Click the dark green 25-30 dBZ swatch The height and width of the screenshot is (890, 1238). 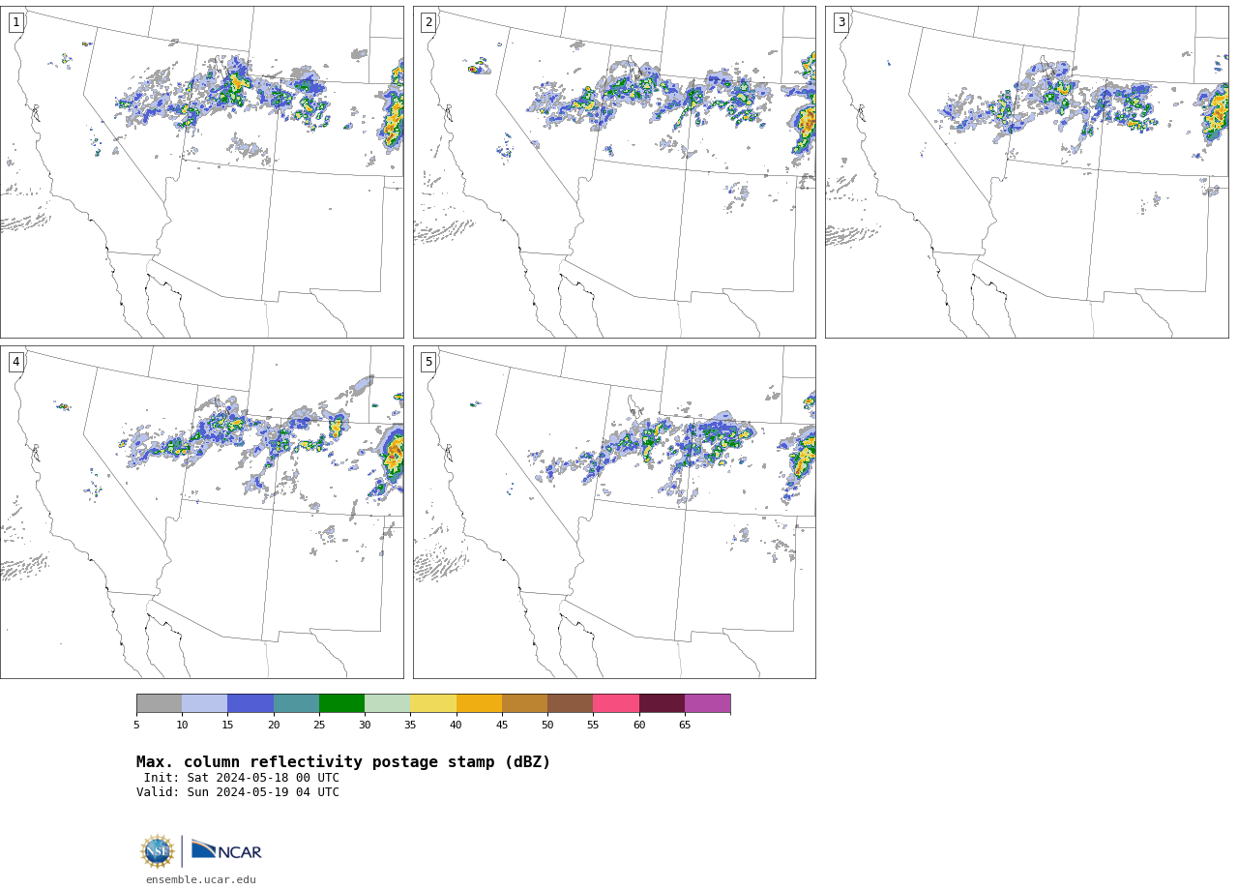point(341,703)
